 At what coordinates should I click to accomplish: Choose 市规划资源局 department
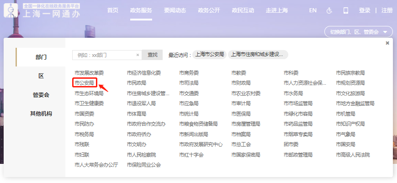(x=350, y=83)
